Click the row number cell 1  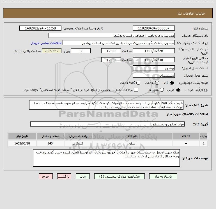click(x=204, y=143)
